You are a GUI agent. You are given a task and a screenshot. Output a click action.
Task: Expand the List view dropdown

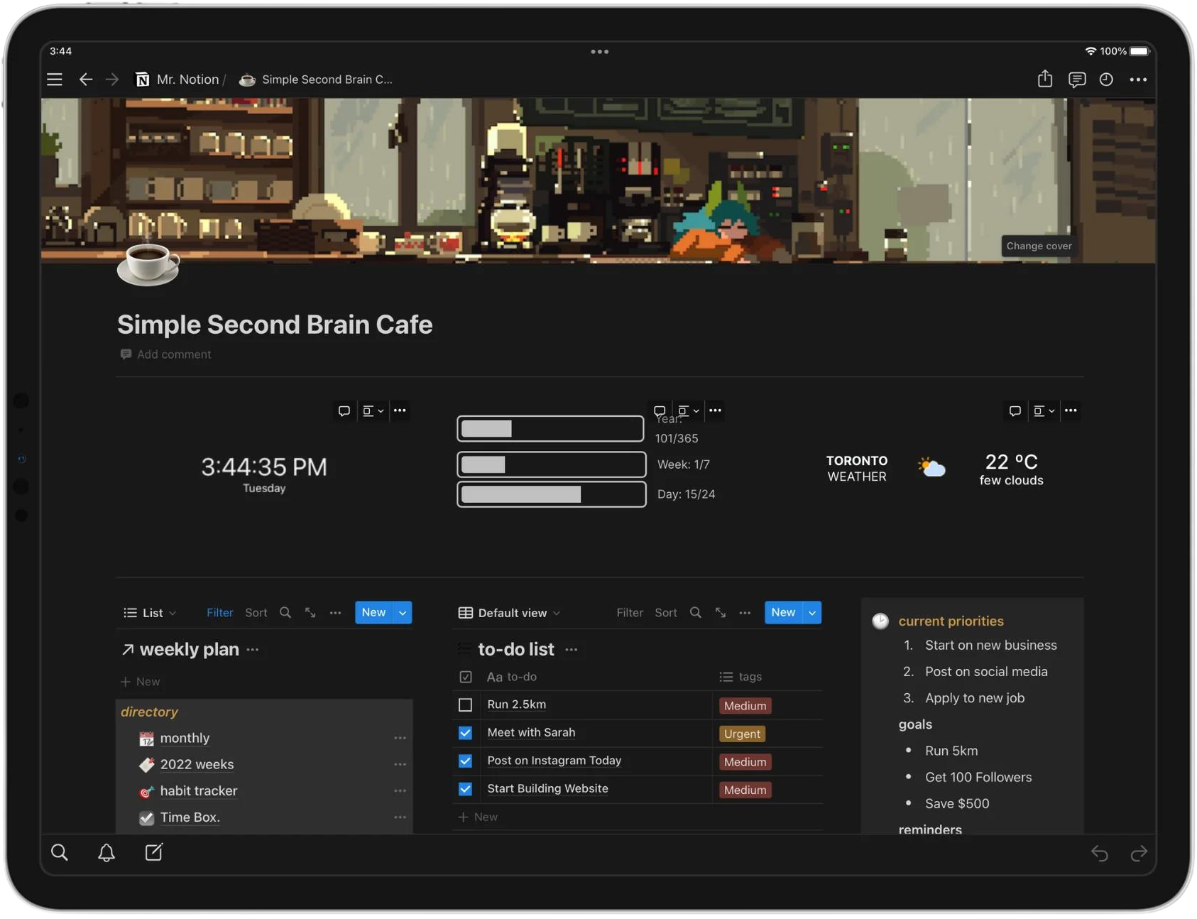[150, 613]
